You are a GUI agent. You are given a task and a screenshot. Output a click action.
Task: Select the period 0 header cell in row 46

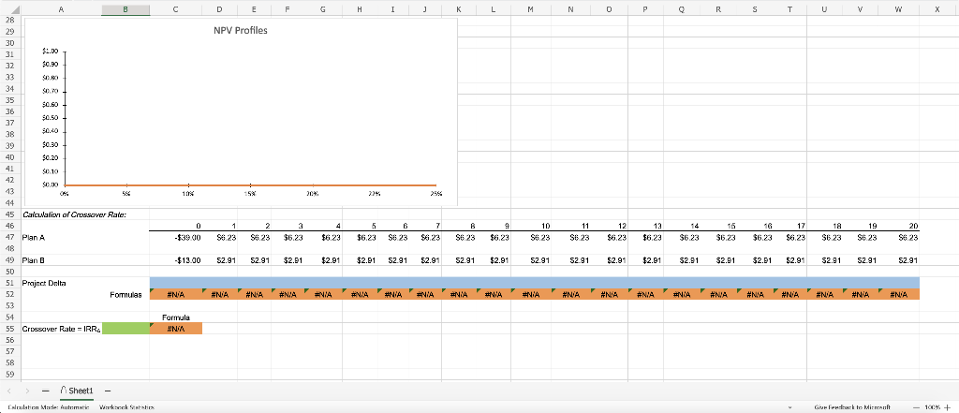(176, 226)
